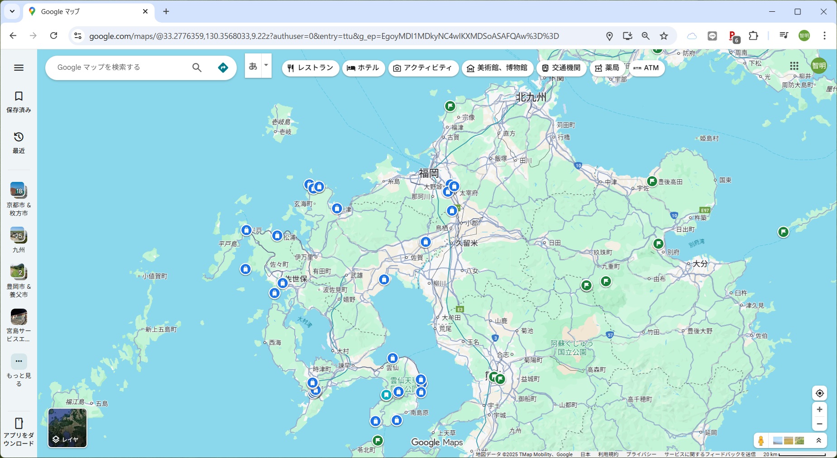Select the レストラン category chip
The height and width of the screenshot is (458, 837).
click(x=311, y=68)
